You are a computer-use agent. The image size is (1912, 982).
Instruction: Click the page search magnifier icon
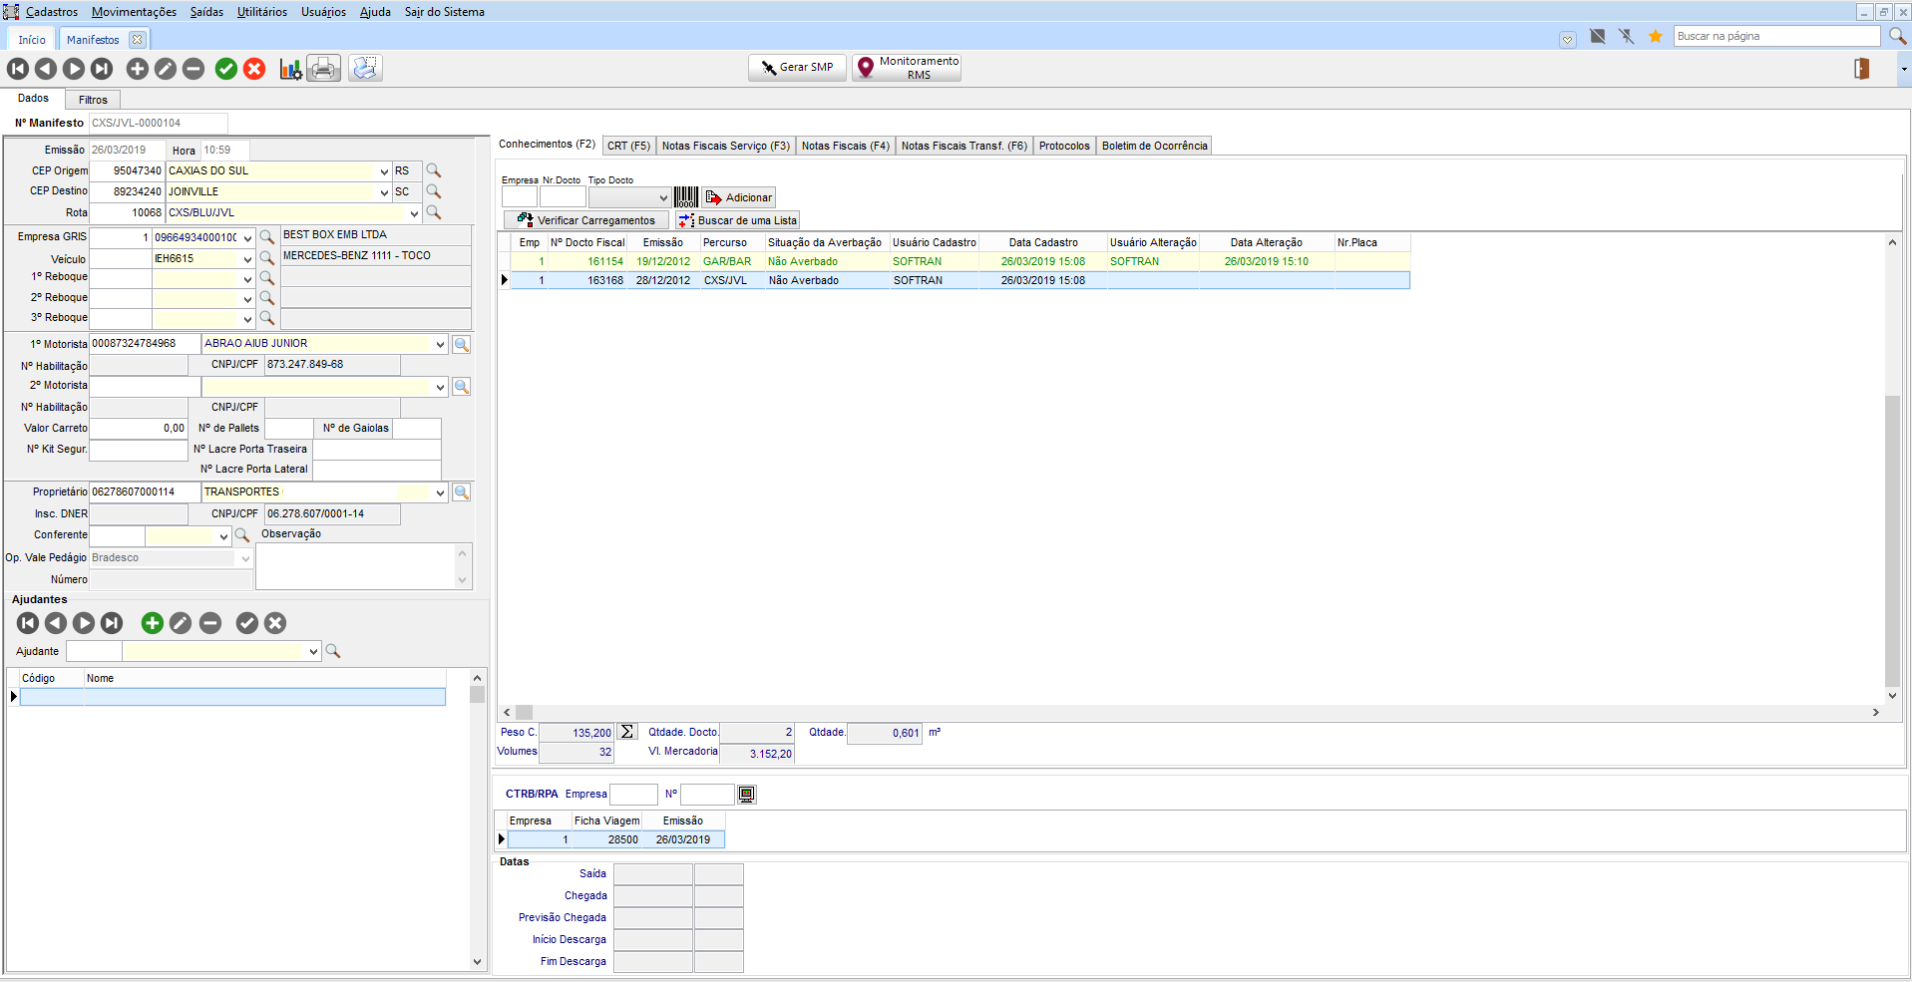click(1897, 36)
